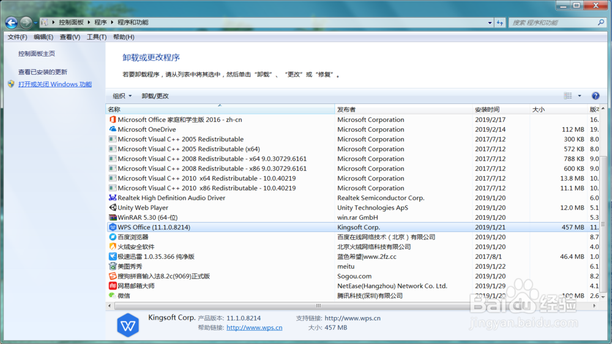The image size is (612, 344).
Task: Expand the address bar history dropdown
Action: 490,23
